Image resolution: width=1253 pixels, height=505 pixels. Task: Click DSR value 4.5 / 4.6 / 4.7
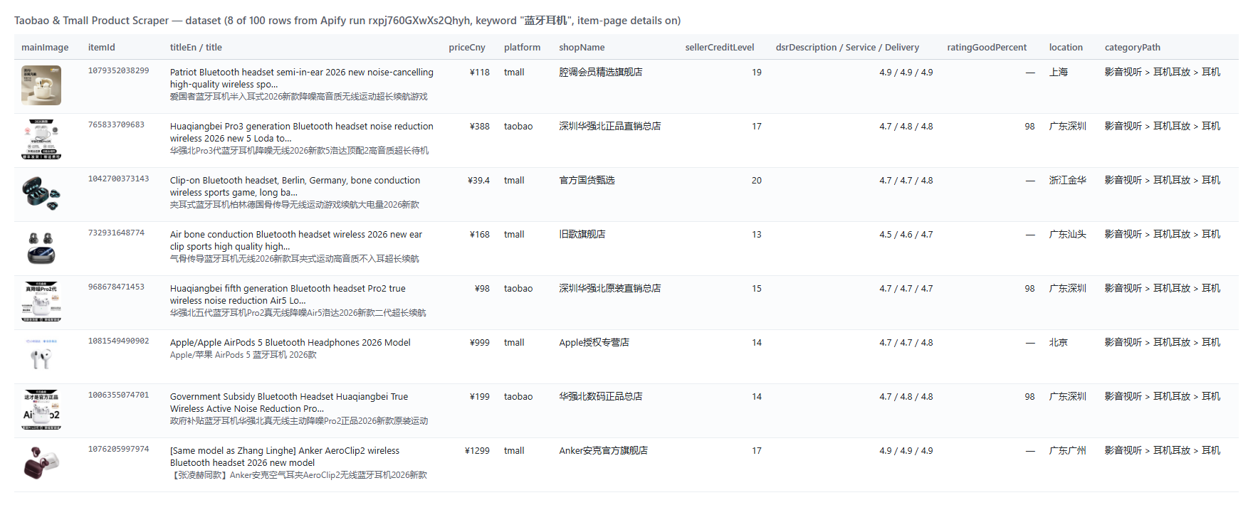tap(906, 235)
